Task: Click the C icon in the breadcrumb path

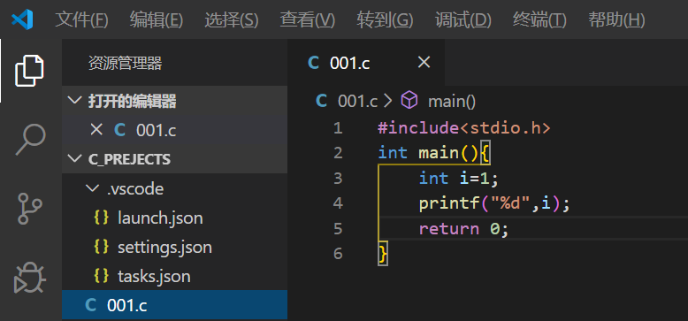Action: point(322,102)
